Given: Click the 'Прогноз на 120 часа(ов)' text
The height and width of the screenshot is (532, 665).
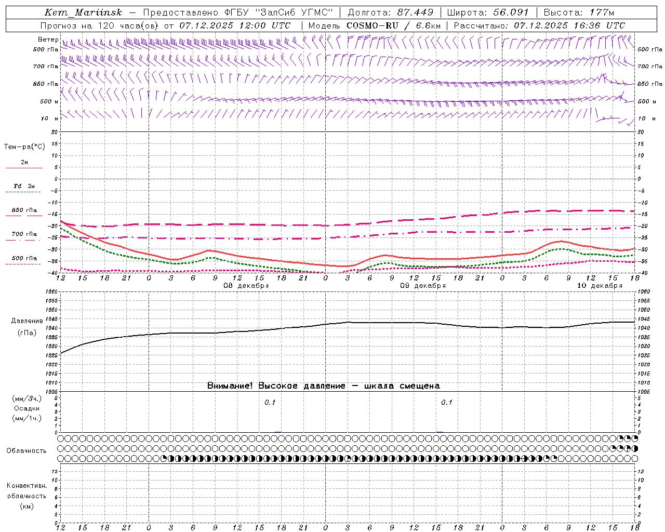Looking at the screenshot, I should pos(100,25).
